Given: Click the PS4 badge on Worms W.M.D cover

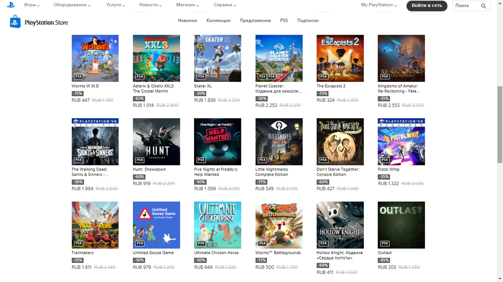Looking at the screenshot, I should (78, 76).
